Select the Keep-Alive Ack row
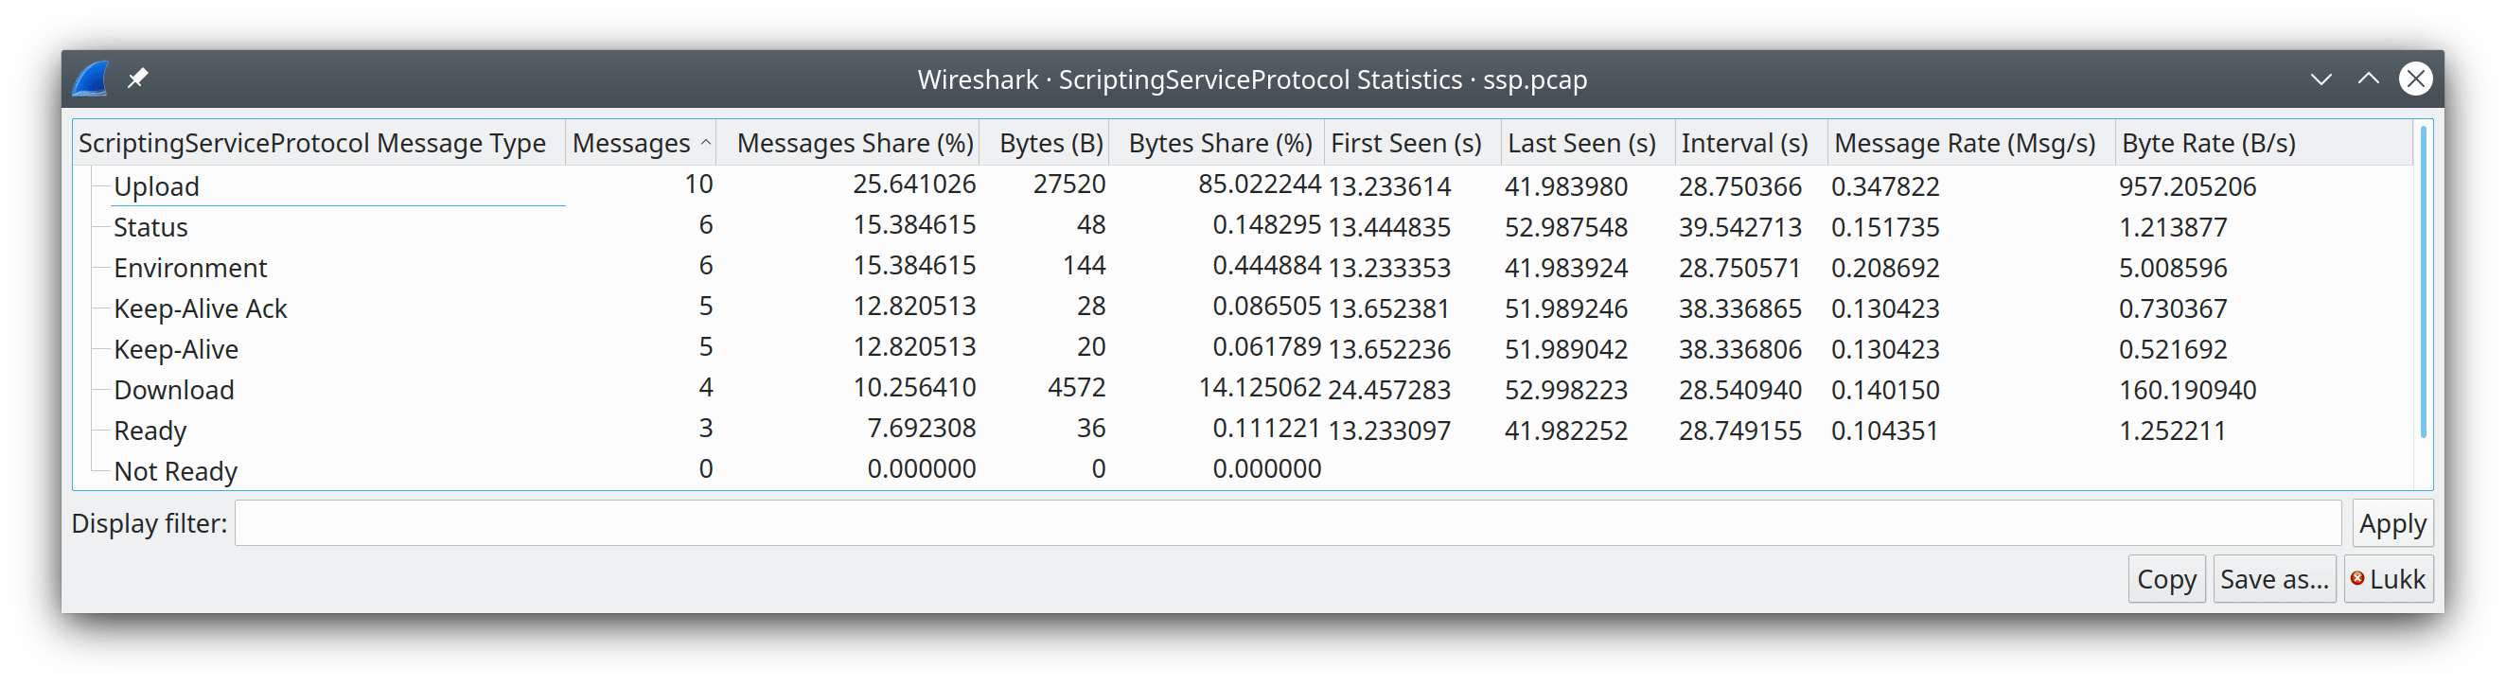 coord(200,309)
